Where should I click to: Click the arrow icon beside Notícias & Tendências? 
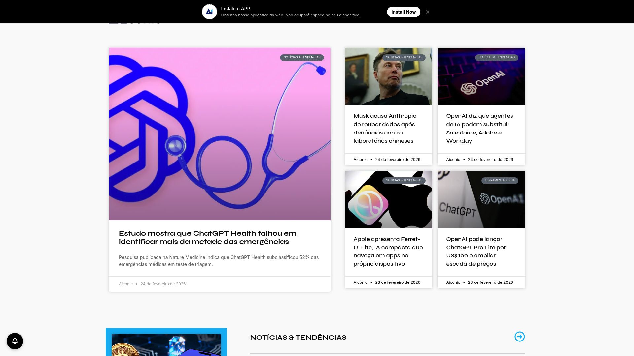pyautogui.click(x=519, y=337)
